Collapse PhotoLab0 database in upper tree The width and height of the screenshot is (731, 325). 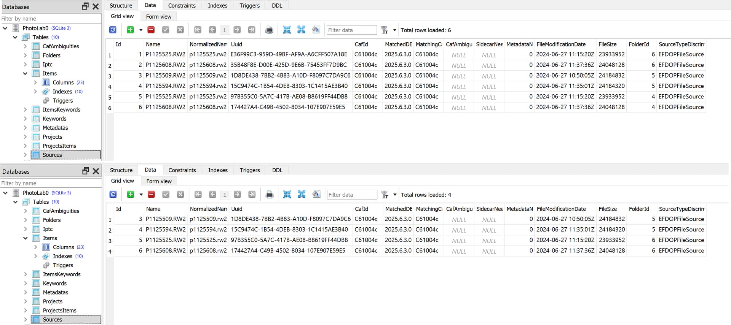coord(5,28)
